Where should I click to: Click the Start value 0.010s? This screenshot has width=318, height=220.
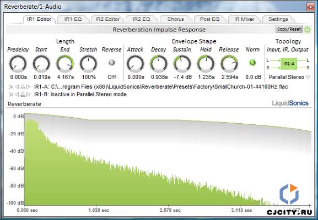tap(42, 77)
